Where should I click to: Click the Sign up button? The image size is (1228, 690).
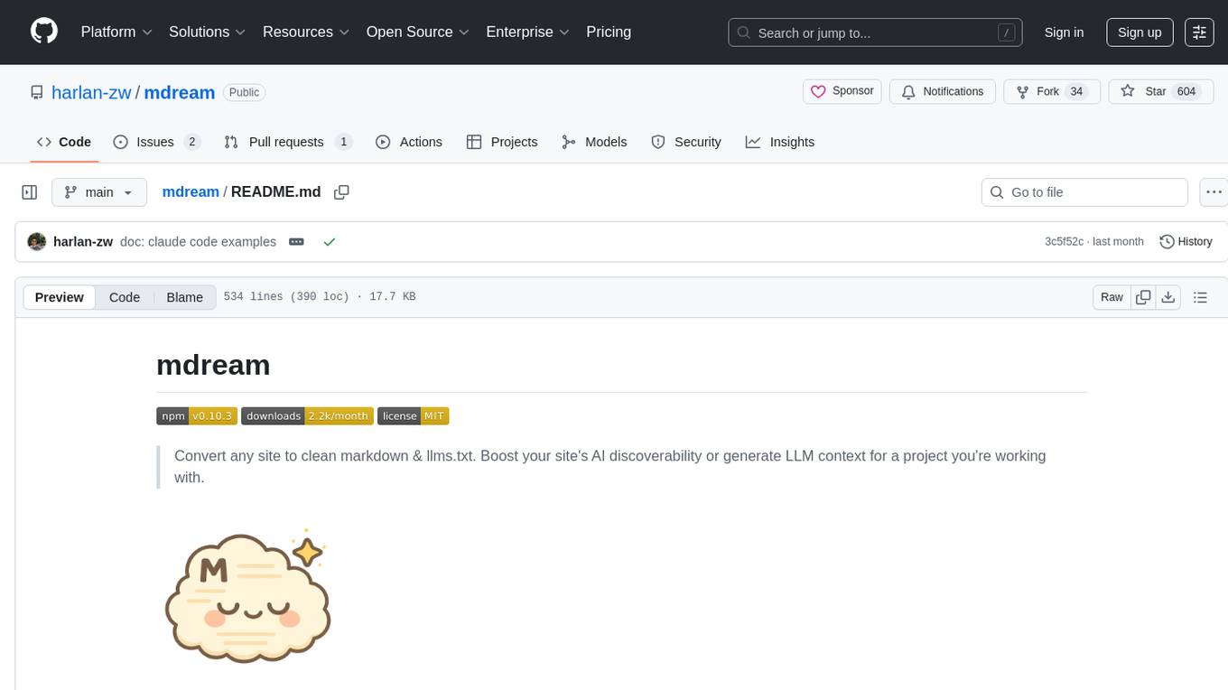click(x=1140, y=33)
